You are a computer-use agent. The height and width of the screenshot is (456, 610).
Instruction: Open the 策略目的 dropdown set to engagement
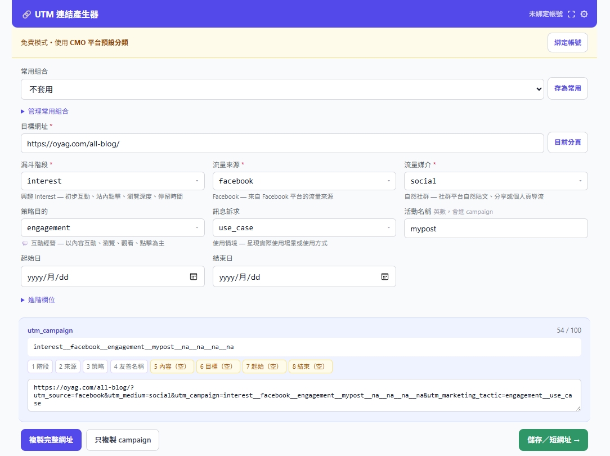click(113, 227)
